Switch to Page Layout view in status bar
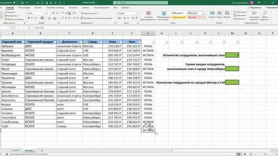This screenshot has height=156, width=278. 245,154
